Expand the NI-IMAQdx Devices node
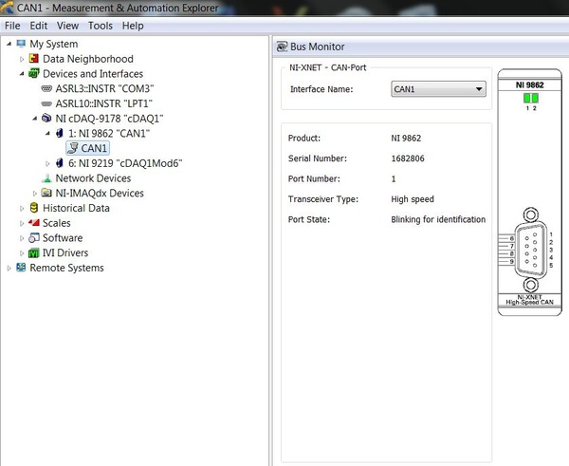The image size is (569, 466). (x=35, y=194)
